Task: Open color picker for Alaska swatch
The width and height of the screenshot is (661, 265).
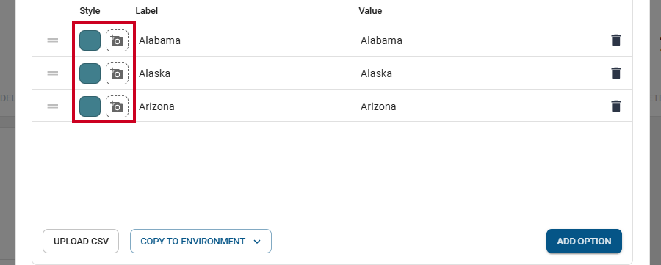Action: tap(90, 73)
